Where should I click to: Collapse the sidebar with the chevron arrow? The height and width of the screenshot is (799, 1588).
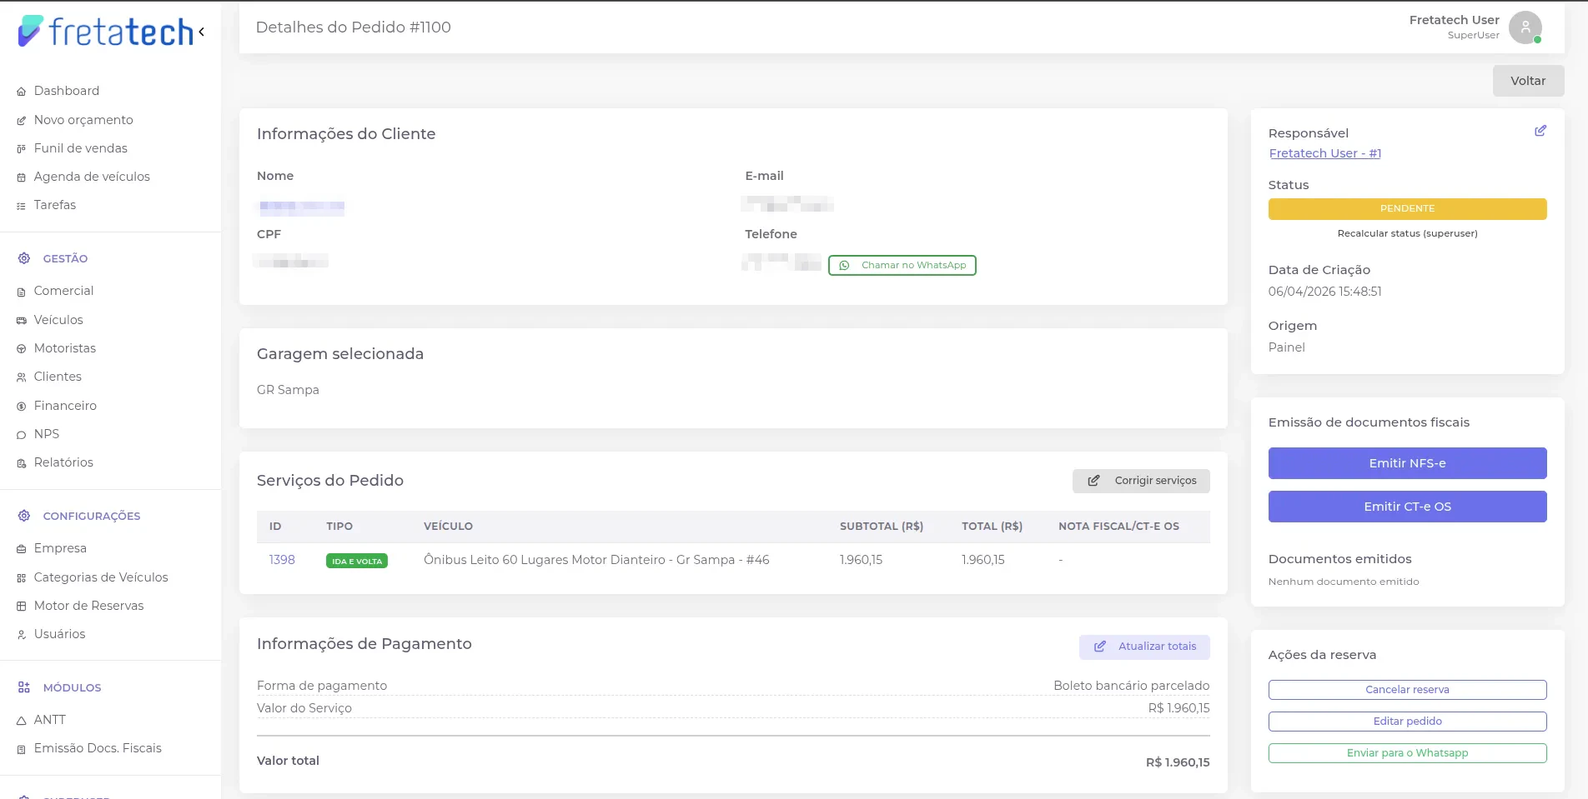tap(201, 32)
